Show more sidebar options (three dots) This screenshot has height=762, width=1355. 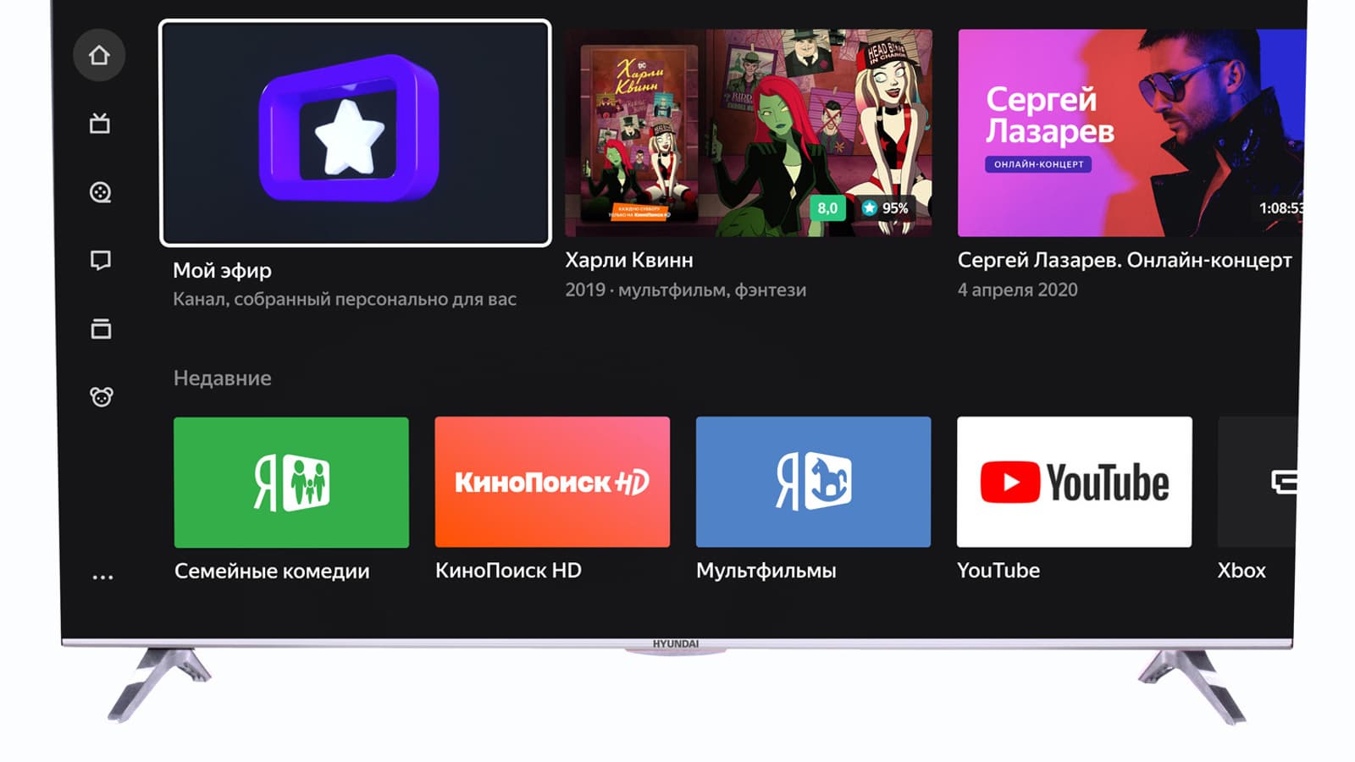click(102, 577)
